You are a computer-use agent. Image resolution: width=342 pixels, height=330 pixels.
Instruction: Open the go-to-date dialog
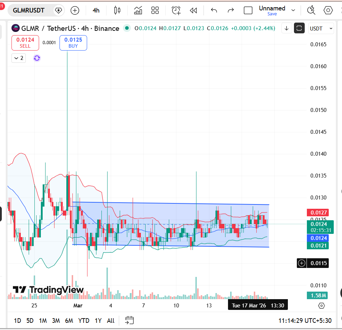click(x=129, y=320)
